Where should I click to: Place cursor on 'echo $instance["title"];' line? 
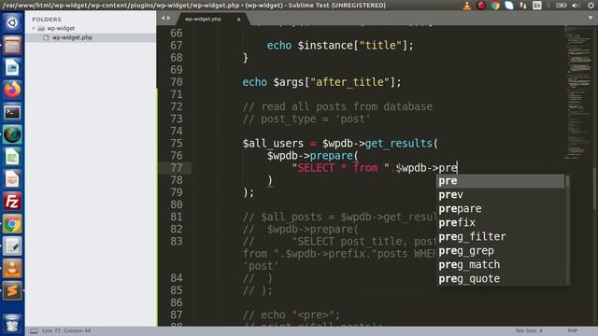point(340,46)
